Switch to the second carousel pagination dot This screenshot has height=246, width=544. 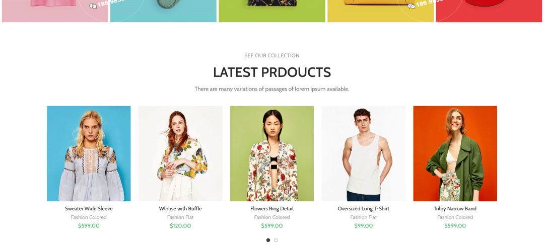[x=276, y=240]
